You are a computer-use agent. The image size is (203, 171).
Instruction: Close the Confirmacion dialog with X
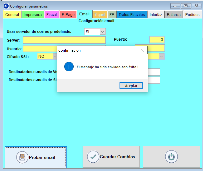[x=142, y=50]
